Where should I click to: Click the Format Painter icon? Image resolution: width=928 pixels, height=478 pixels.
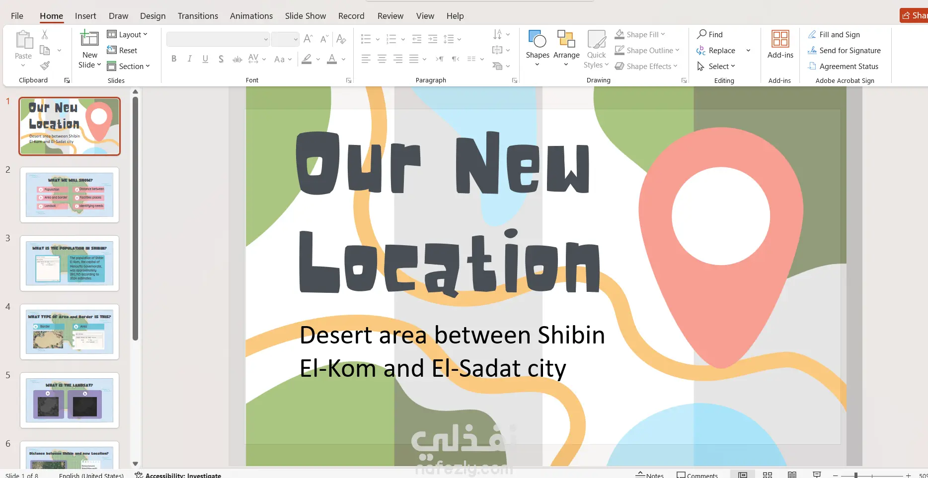coord(45,66)
